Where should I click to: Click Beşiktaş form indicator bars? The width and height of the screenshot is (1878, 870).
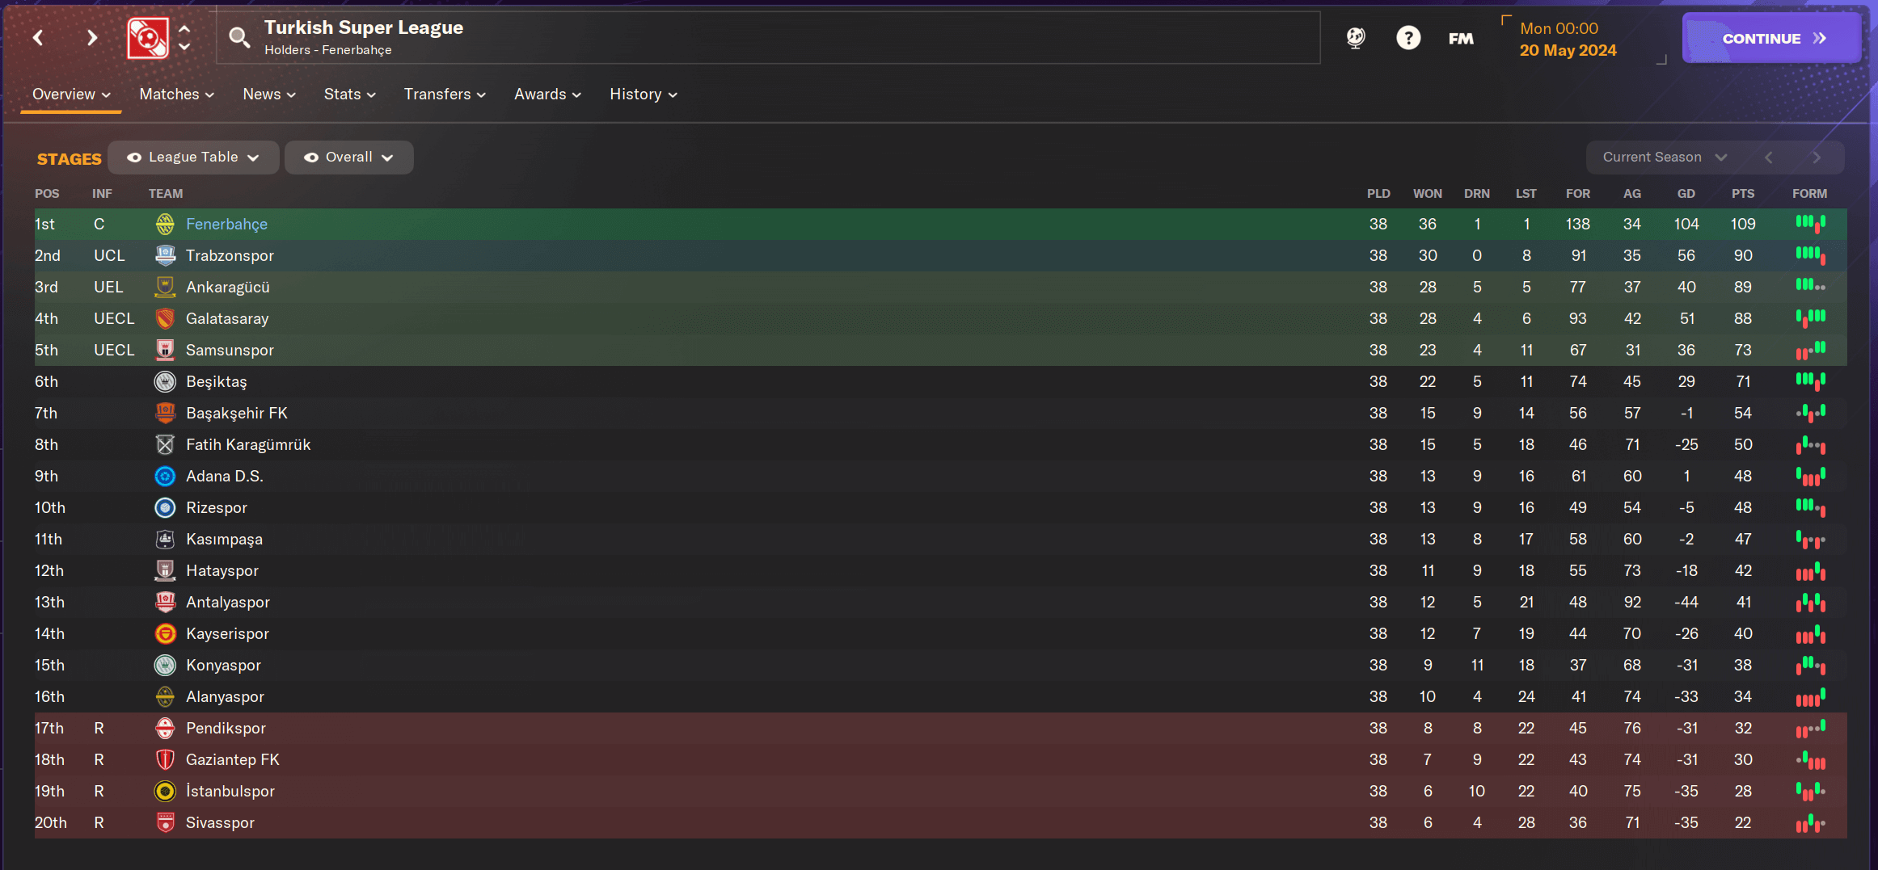tap(1810, 380)
